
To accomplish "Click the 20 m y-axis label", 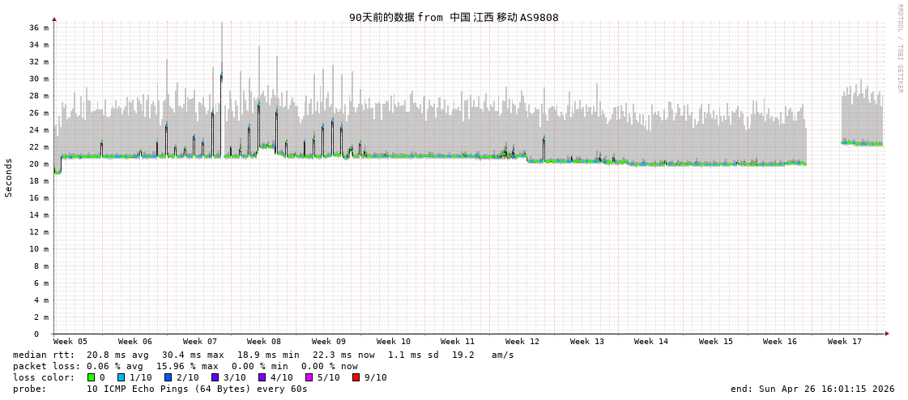I will click(x=40, y=164).
